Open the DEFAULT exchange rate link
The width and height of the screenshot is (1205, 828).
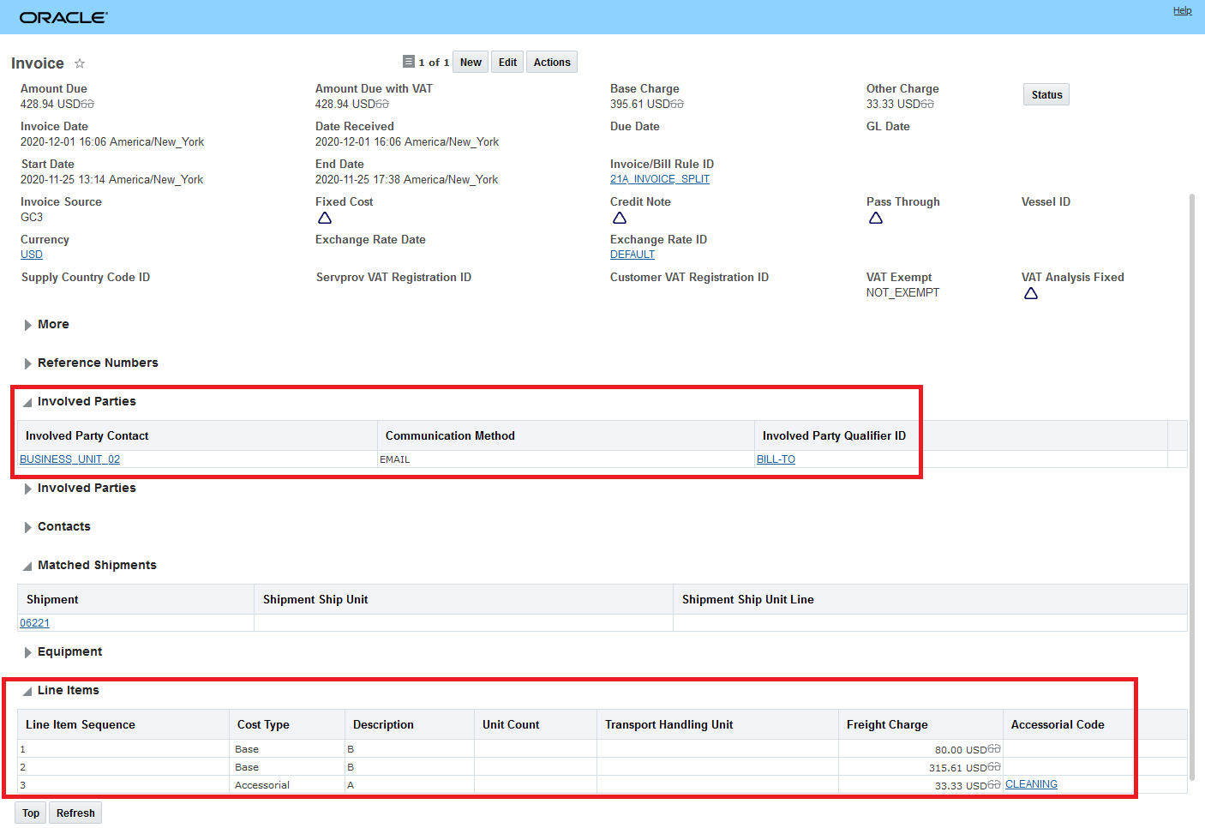pos(632,255)
